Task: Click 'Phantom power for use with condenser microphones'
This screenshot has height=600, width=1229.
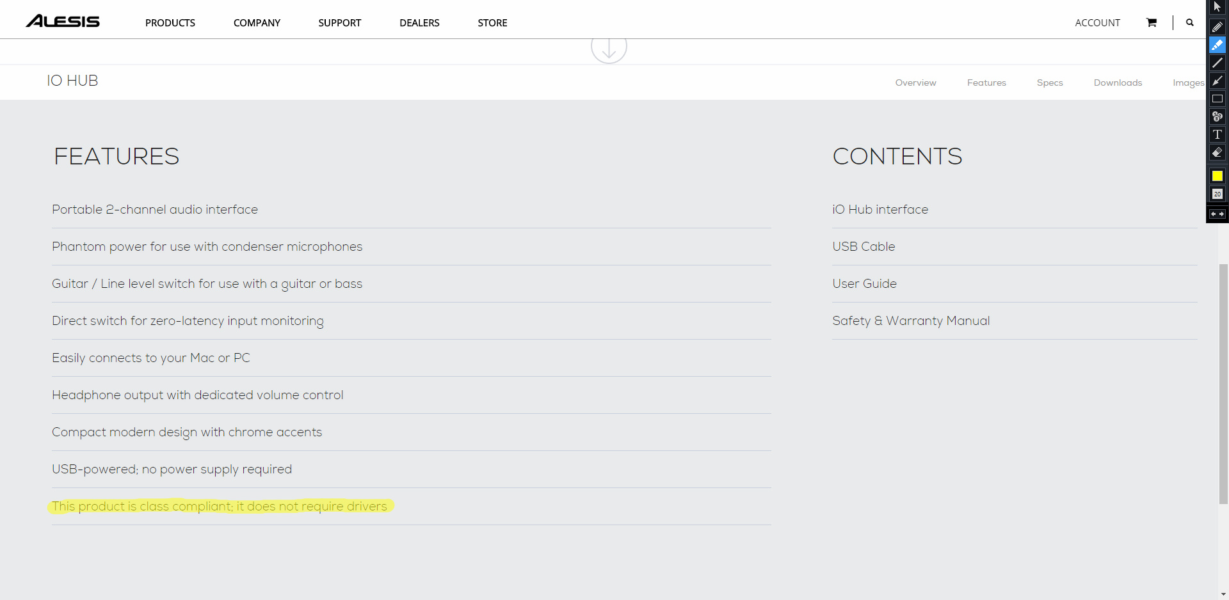Action: coord(207,247)
